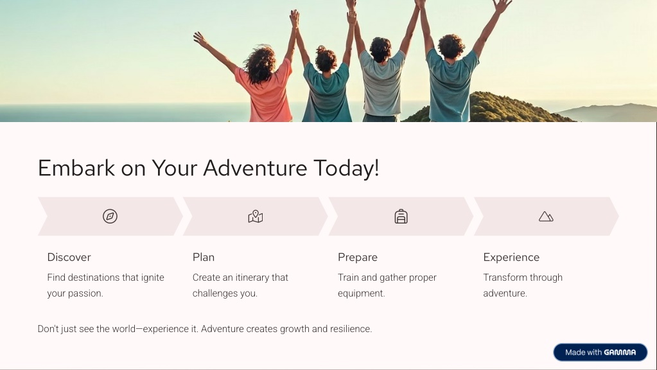Select the Plan heading
The width and height of the screenshot is (657, 370).
coord(203,258)
